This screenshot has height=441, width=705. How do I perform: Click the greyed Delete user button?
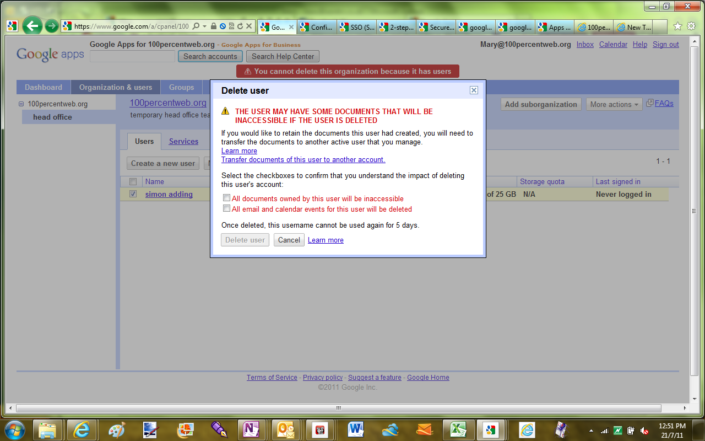coord(245,240)
